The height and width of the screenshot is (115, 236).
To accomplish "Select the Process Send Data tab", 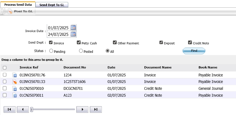I will [x=18, y=5].
